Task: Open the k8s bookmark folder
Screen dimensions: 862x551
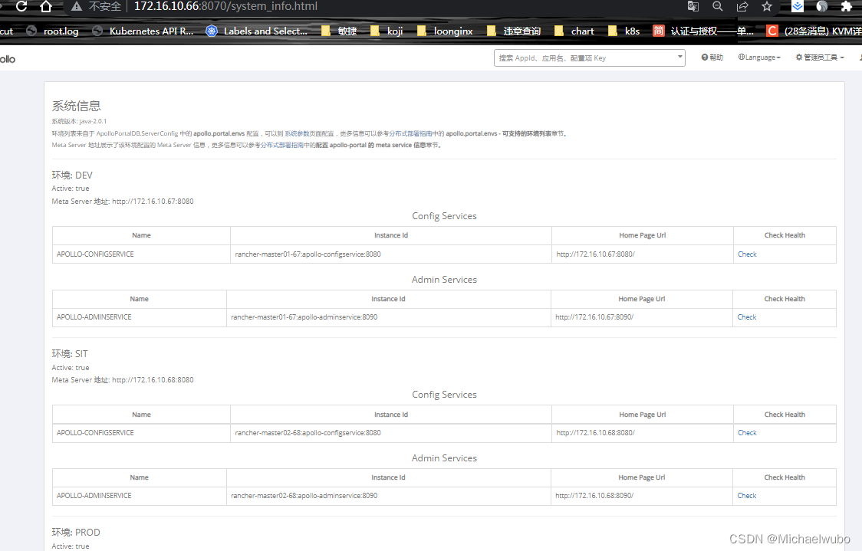Action: click(624, 31)
